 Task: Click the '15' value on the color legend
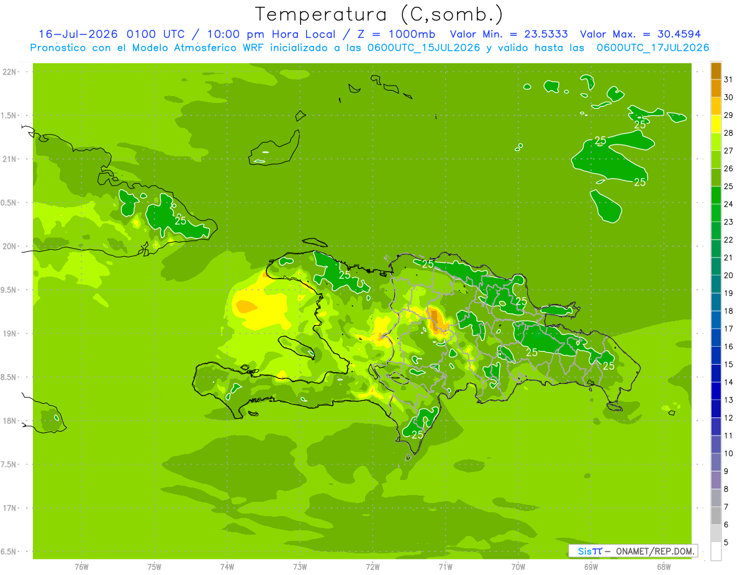pos(729,365)
